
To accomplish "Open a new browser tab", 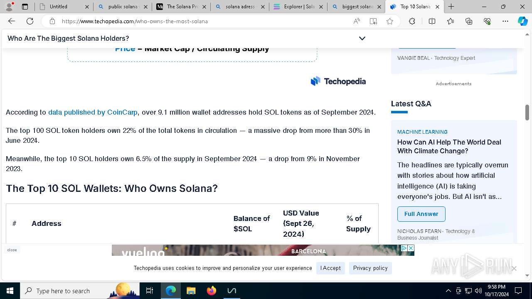I will pyautogui.click(x=451, y=7).
